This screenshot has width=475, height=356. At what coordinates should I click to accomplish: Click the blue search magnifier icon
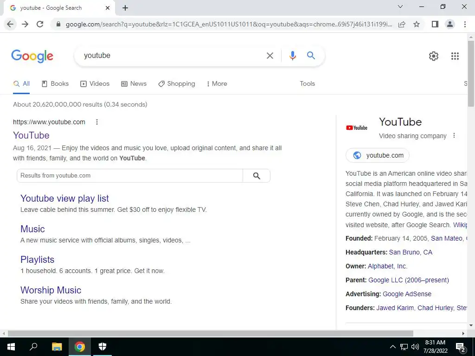pyautogui.click(x=311, y=56)
